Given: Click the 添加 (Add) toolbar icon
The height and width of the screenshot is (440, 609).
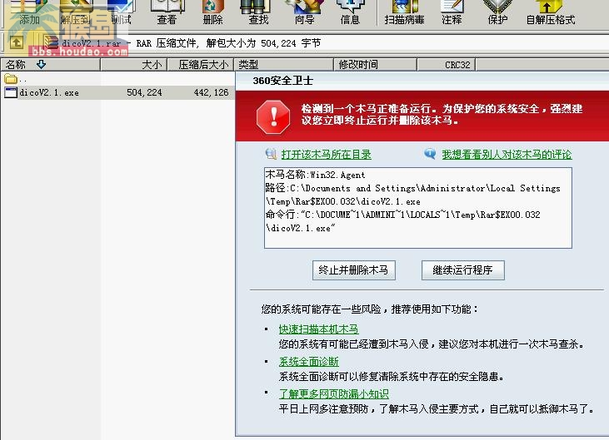Looking at the screenshot, I should 29,12.
